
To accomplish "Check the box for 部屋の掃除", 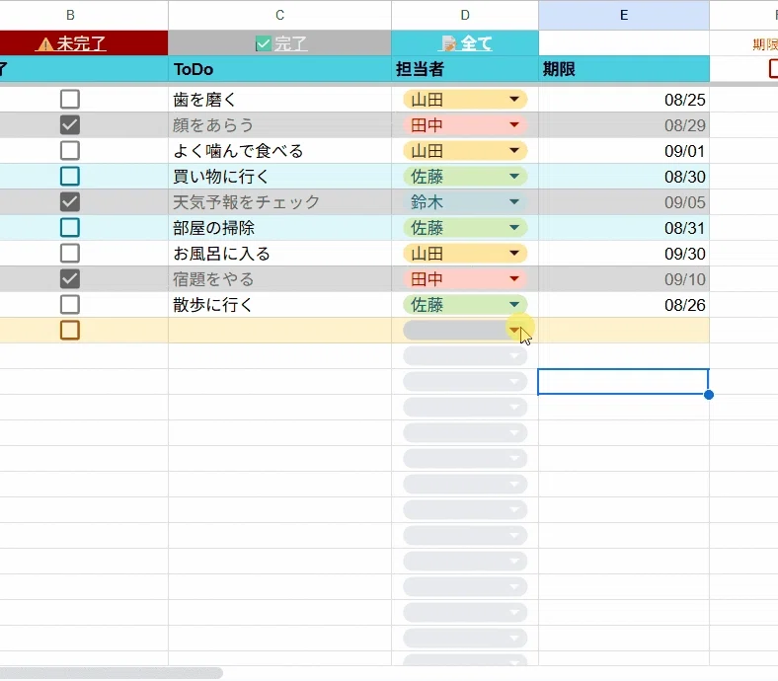I will point(69,228).
